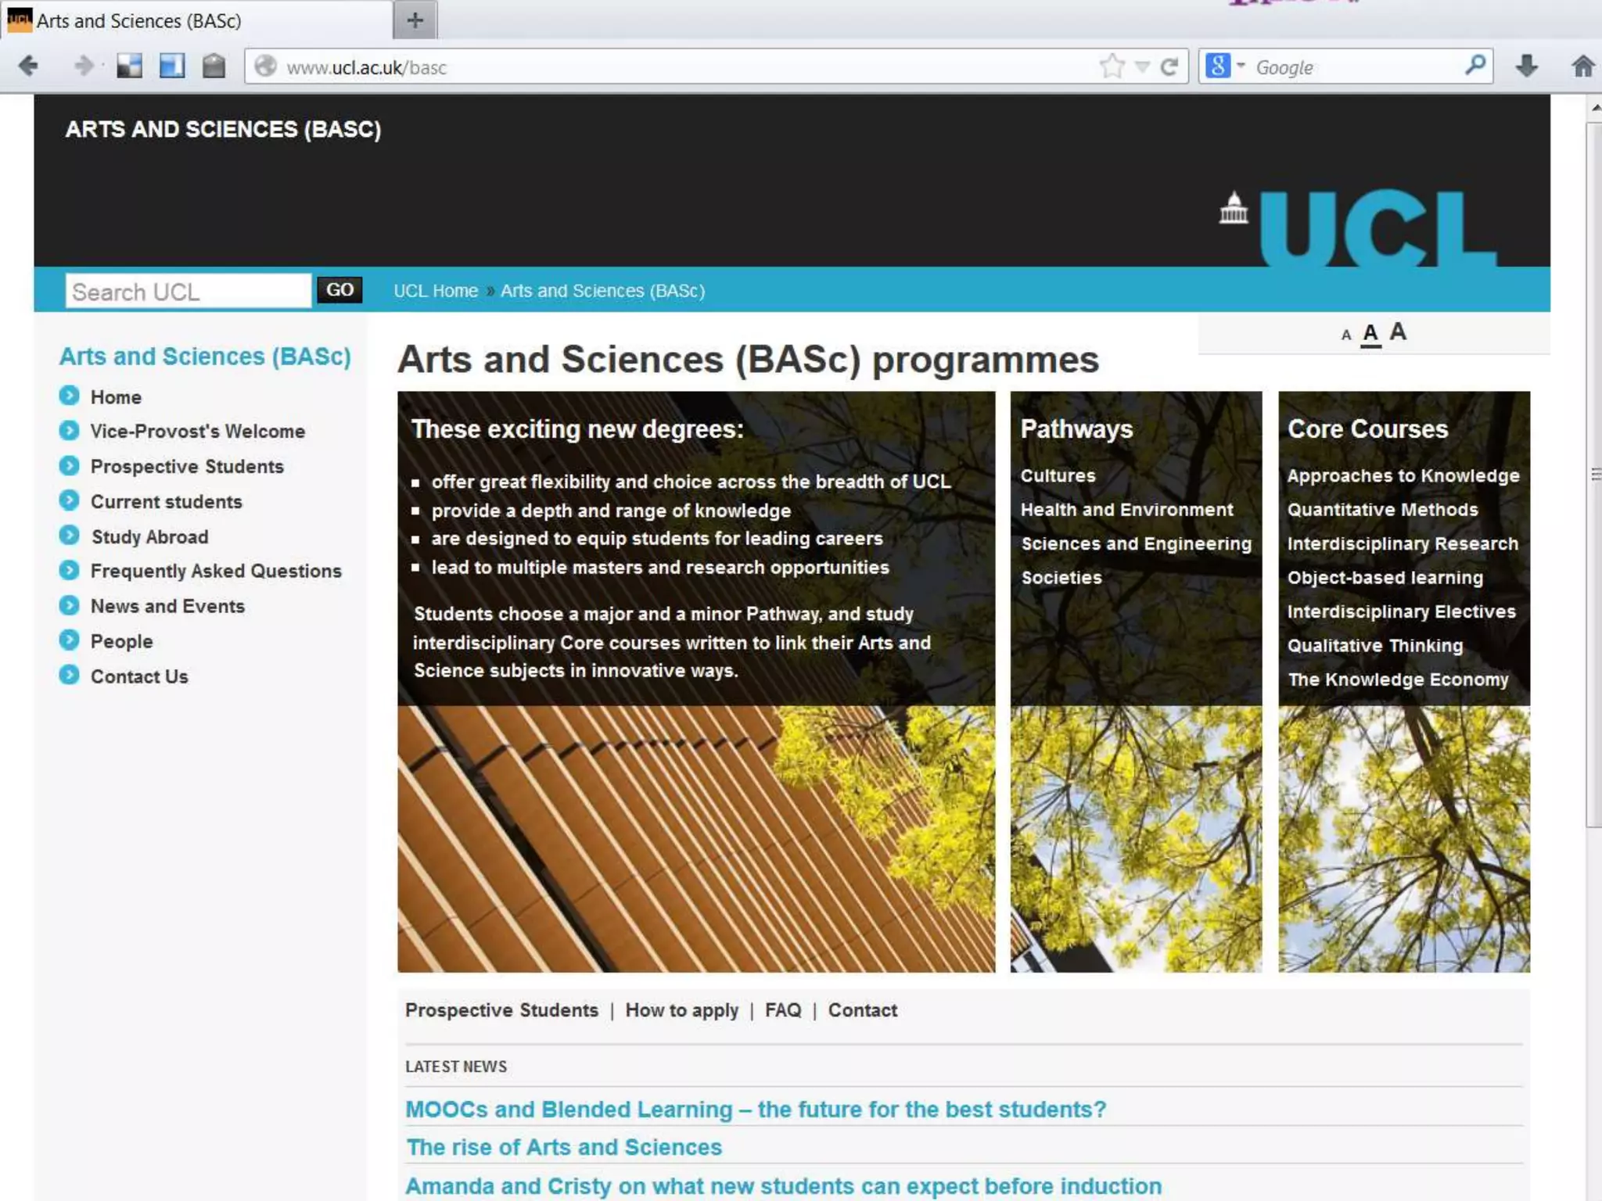Open Prospective Students sidebar item
Image resolution: width=1602 pixels, height=1201 pixels.
coord(187,467)
